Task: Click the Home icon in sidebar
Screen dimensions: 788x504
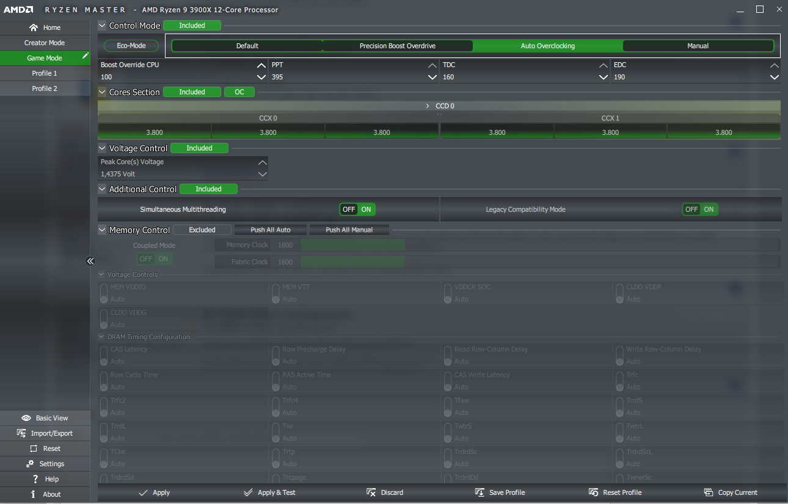Action: pyautogui.click(x=34, y=27)
